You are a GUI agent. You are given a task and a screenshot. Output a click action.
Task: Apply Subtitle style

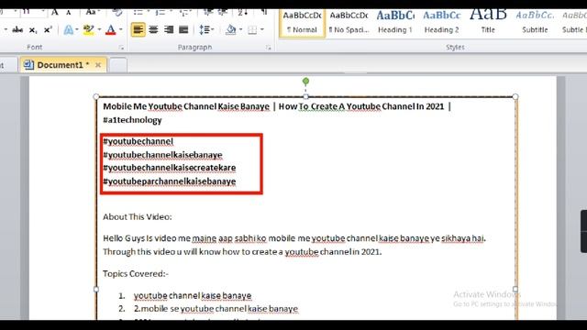pos(535,23)
